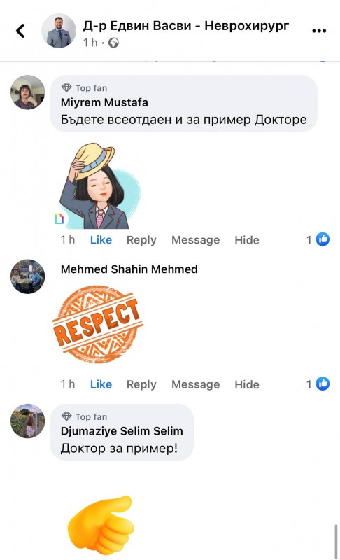Screen dimensions: 340x560
Task: Like Miyrem Mustafa's comment
Action: coord(101,239)
